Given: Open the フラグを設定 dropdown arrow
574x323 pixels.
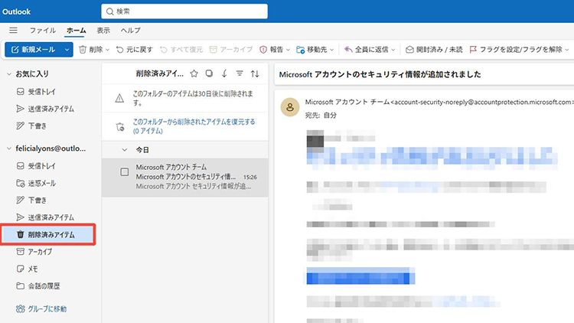Looking at the screenshot, I should point(567,50).
